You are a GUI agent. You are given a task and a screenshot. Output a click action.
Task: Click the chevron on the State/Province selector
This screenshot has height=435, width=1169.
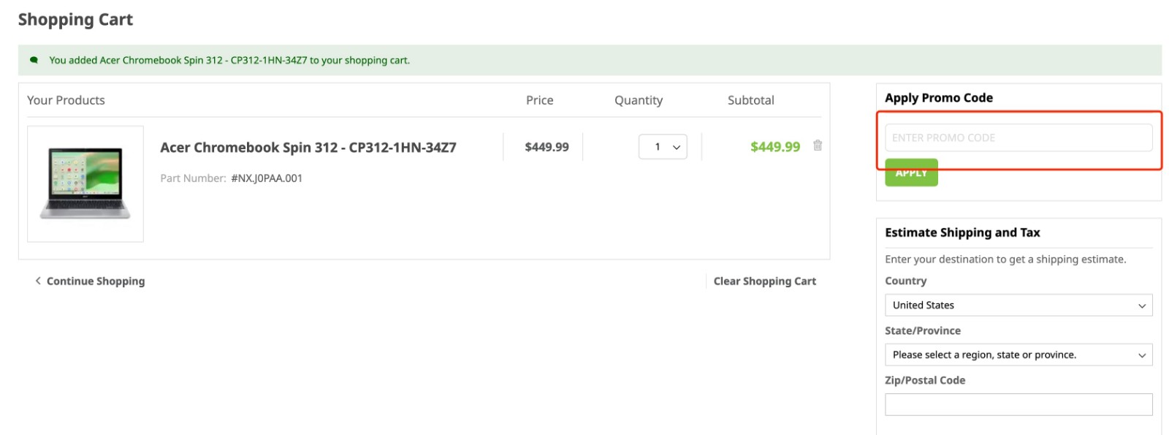[x=1143, y=355]
